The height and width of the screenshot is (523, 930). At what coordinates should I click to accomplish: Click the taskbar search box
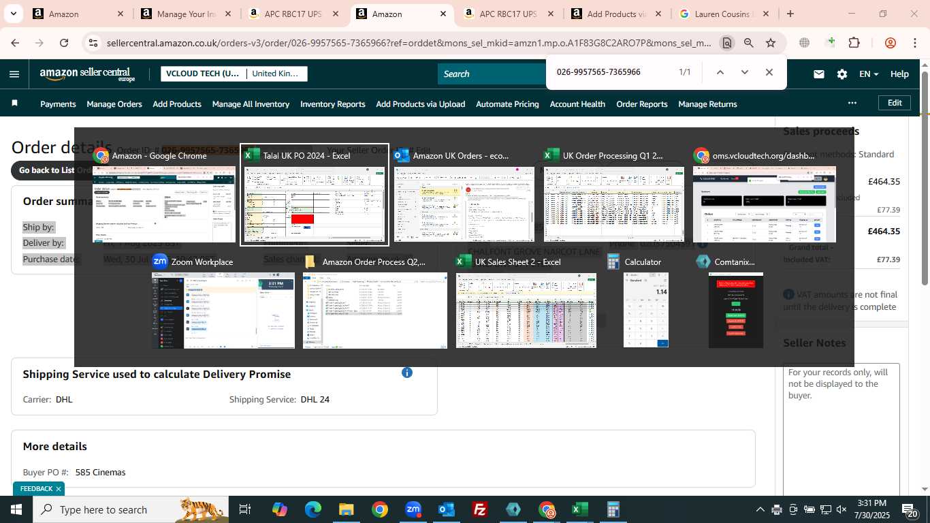pyautogui.click(x=131, y=509)
